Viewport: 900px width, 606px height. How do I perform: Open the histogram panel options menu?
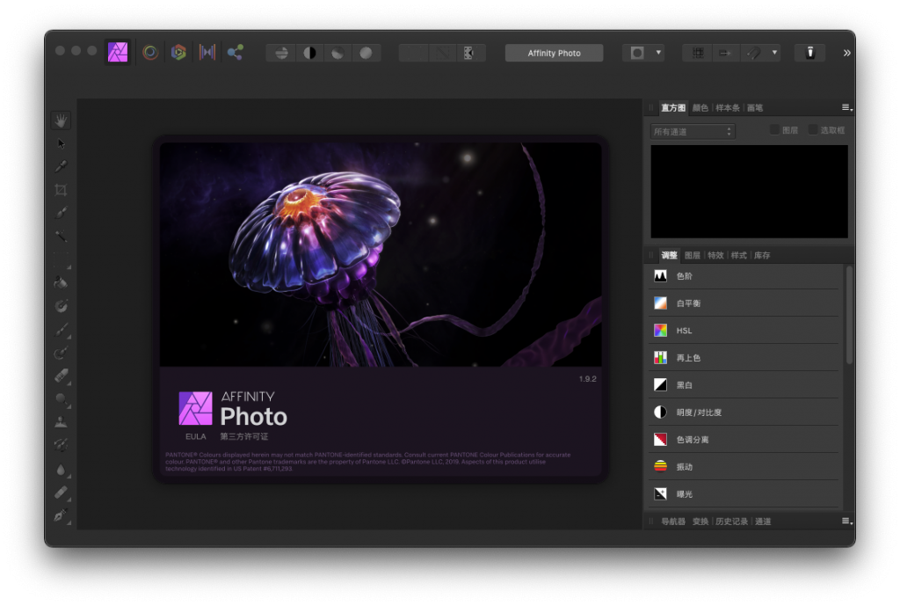[846, 107]
